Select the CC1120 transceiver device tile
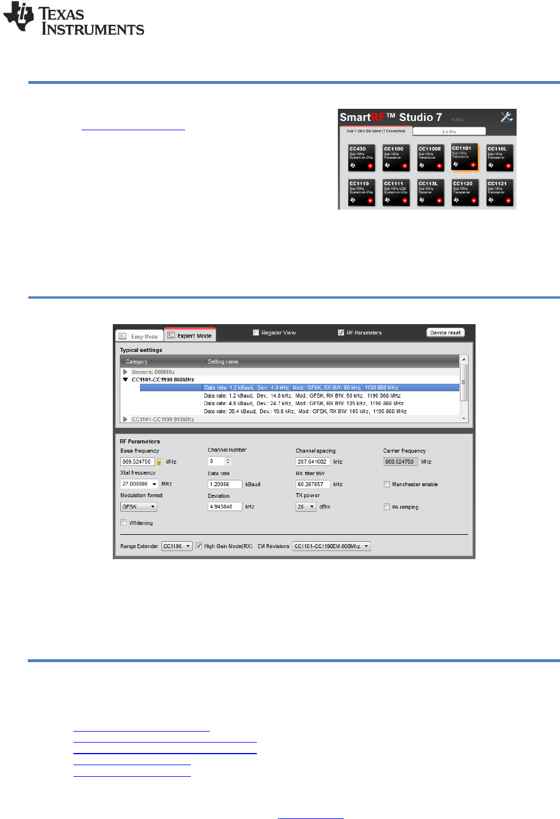This screenshot has height=819, width=560. coord(465,193)
